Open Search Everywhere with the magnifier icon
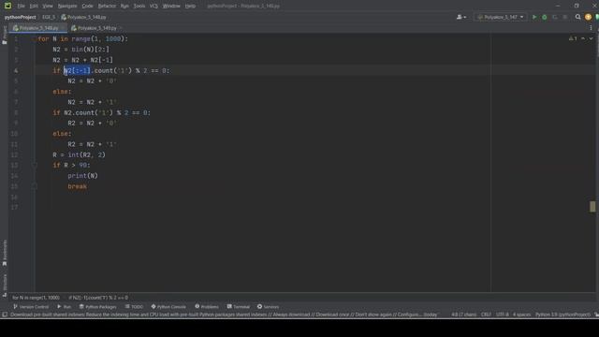 578,17
